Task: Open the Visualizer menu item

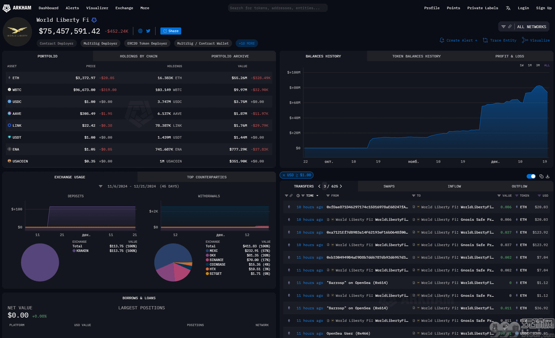Action: coord(97,8)
